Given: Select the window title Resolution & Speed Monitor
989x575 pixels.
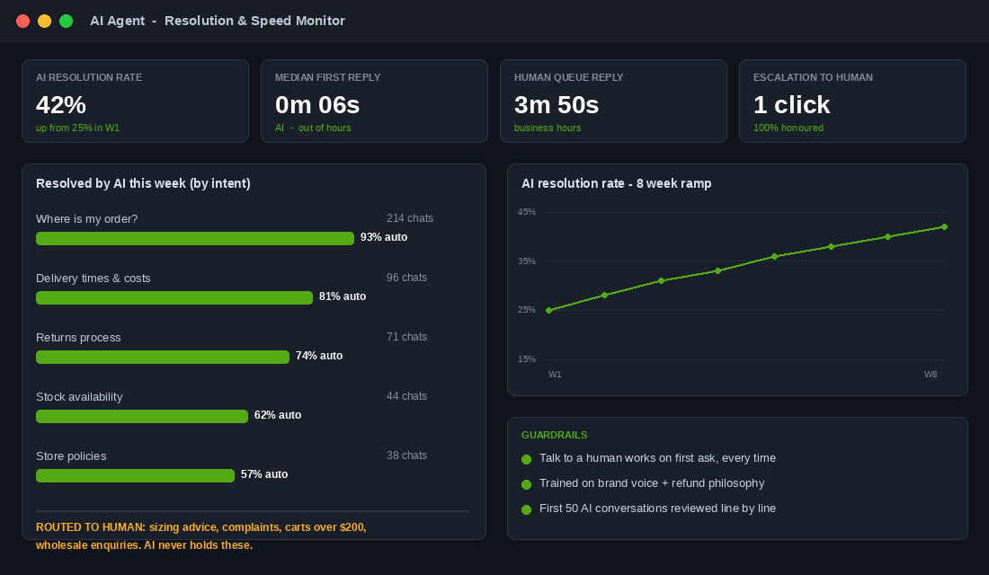Looking at the screenshot, I should 254,21.
